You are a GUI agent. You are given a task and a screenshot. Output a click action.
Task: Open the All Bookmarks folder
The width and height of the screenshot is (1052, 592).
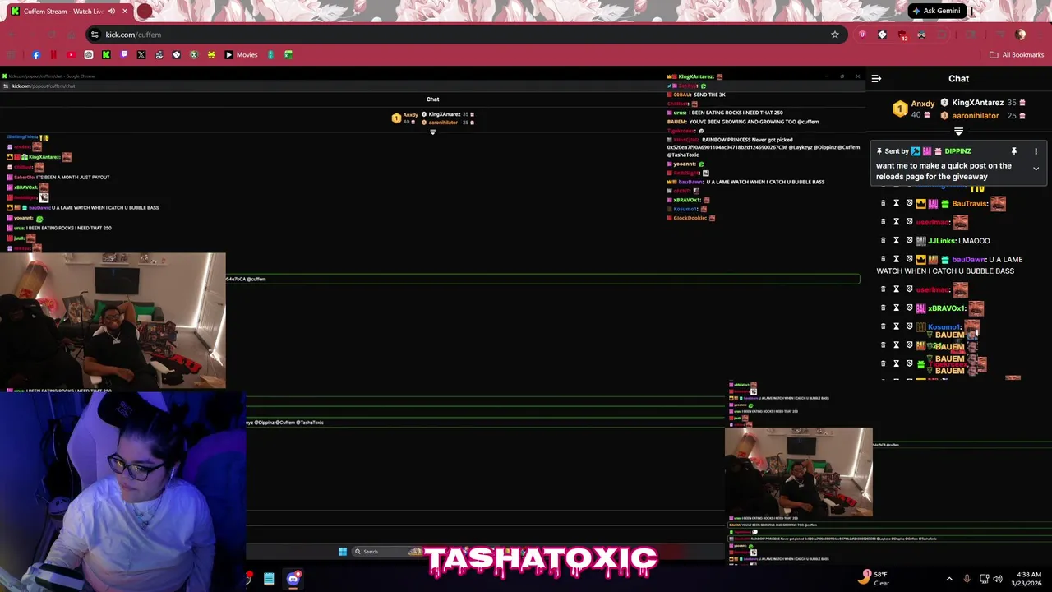(1017, 55)
